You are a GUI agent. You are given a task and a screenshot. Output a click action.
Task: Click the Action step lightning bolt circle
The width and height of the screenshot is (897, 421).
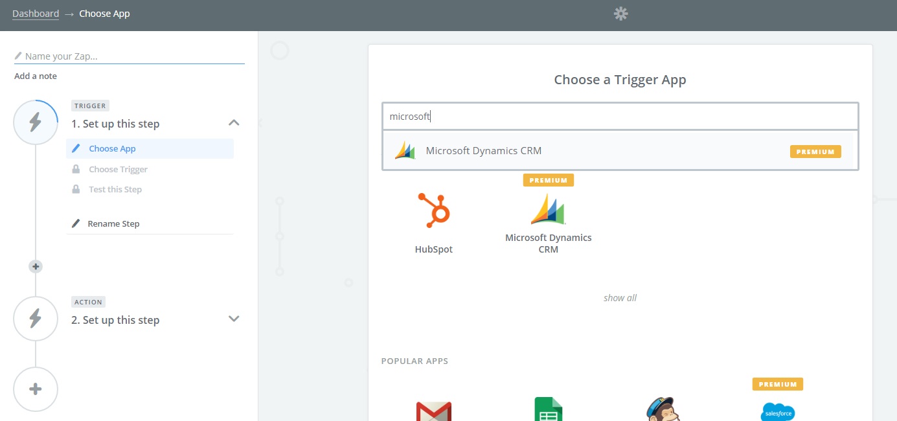pos(36,318)
